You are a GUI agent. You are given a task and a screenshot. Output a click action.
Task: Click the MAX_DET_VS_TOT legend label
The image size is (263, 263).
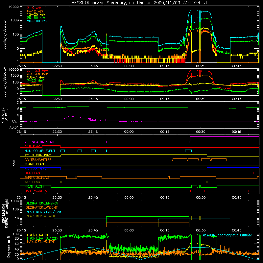click(x=40, y=242)
